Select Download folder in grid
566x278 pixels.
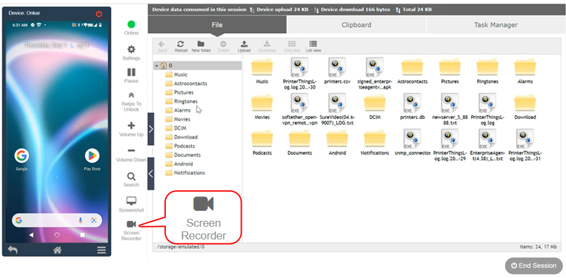click(525, 106)
